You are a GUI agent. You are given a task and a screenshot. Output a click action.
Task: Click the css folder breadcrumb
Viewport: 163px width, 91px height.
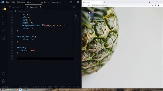11,11
